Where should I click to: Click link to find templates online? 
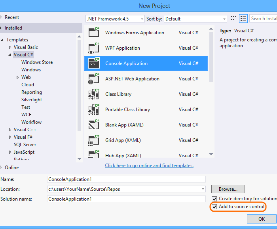click(149, 166)
